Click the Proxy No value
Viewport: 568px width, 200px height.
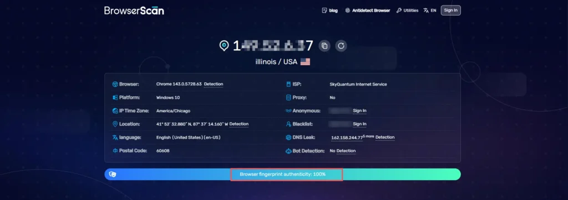333,97
